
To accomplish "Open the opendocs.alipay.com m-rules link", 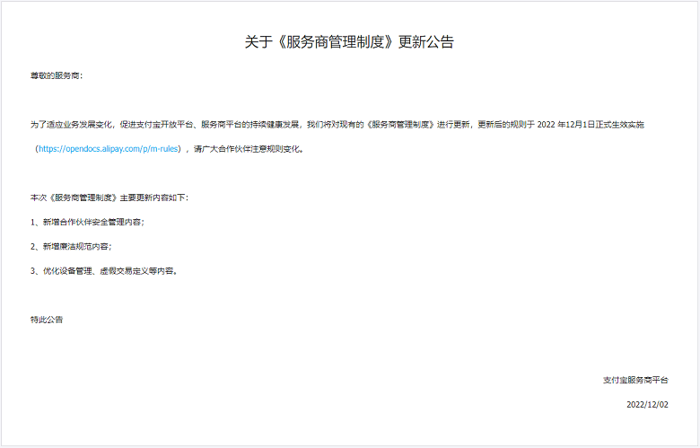I will click(109, 149).
